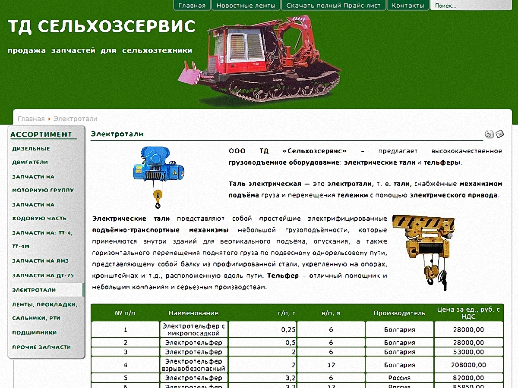This screenshot has height=388, width=518.
Task: Click the Электротали page heading
Action: (117, 134)
